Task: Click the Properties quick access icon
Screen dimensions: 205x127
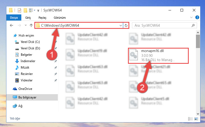Action: coord(19,10)
